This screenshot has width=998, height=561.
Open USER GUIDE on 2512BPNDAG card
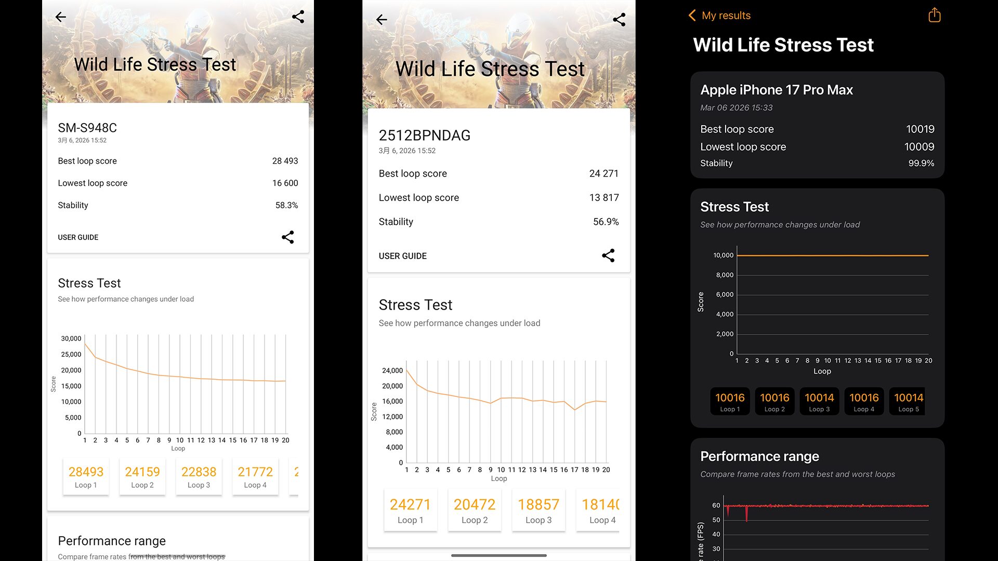(402, 256)
